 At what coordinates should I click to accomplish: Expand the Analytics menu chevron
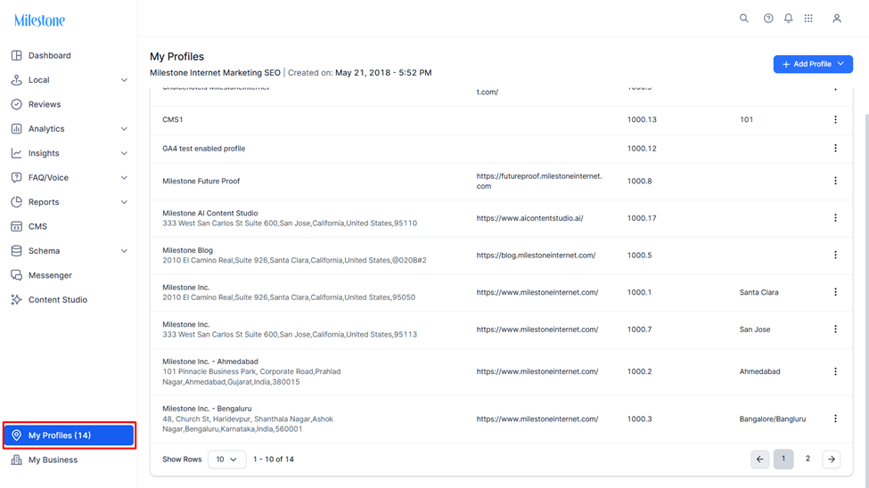pos(124,129)
